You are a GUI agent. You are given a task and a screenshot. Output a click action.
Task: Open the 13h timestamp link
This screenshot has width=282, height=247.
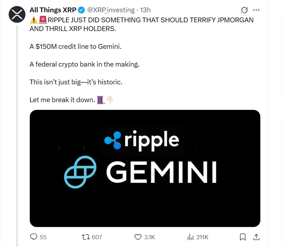click(x=145, y=10)
